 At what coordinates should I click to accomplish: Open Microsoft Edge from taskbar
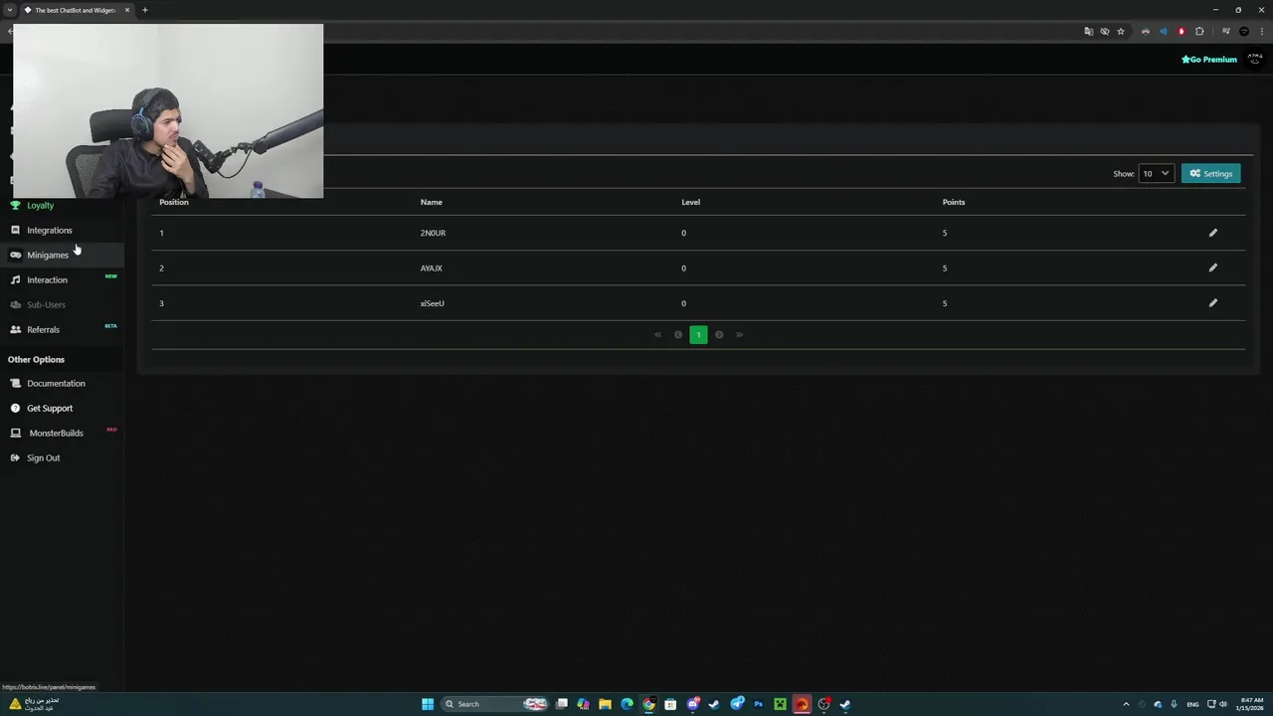point(627,704)
